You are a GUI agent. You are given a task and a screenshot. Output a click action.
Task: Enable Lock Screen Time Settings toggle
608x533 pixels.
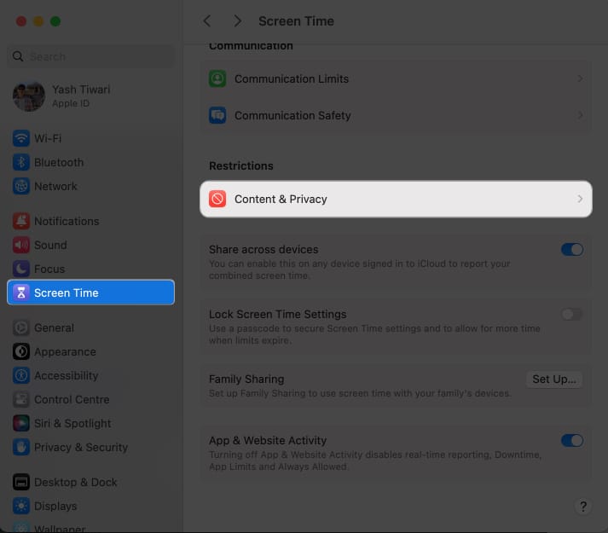pyautogui.click(x=572, y=314)
